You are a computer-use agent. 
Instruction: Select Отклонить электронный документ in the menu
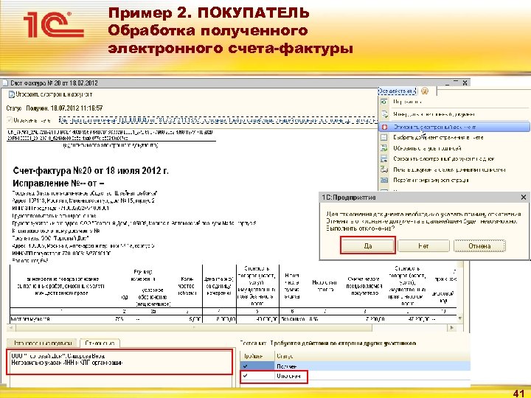[x=454, y=127]
